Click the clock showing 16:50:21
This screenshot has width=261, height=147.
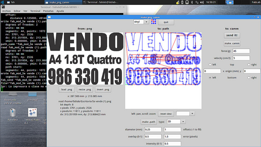[x=211, y=2]
